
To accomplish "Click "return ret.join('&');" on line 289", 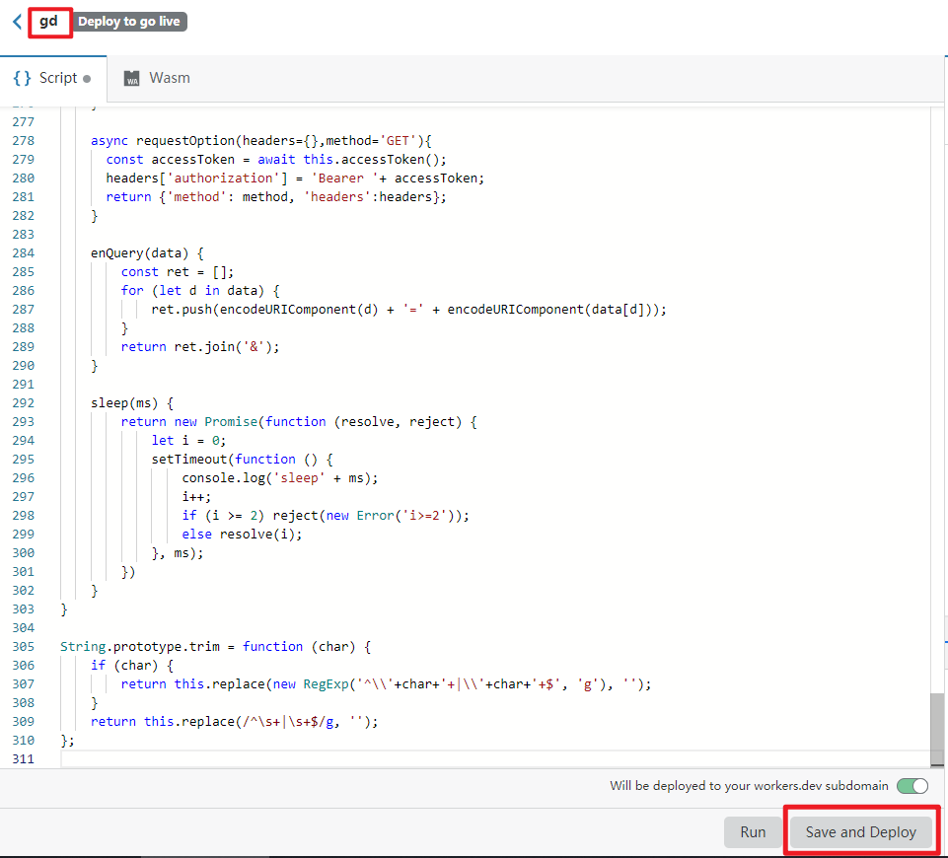I will (200, 347).
